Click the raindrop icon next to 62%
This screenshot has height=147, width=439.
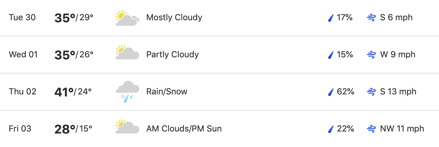(331, 92)
